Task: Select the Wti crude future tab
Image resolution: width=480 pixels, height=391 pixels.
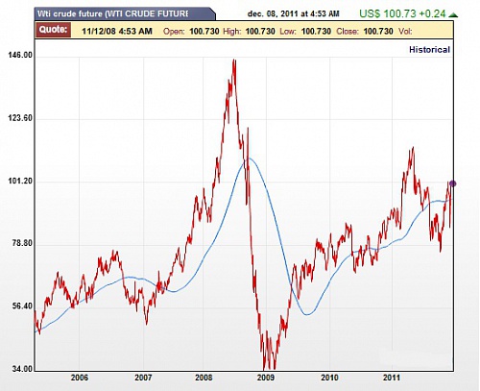Action: 125,13
